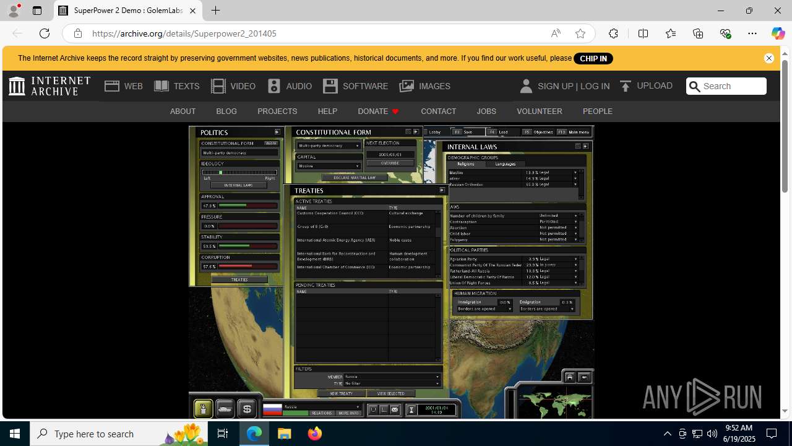Click the OVERRIDE election button
Viewport: 792px width, 446px height.
(390, 163)
